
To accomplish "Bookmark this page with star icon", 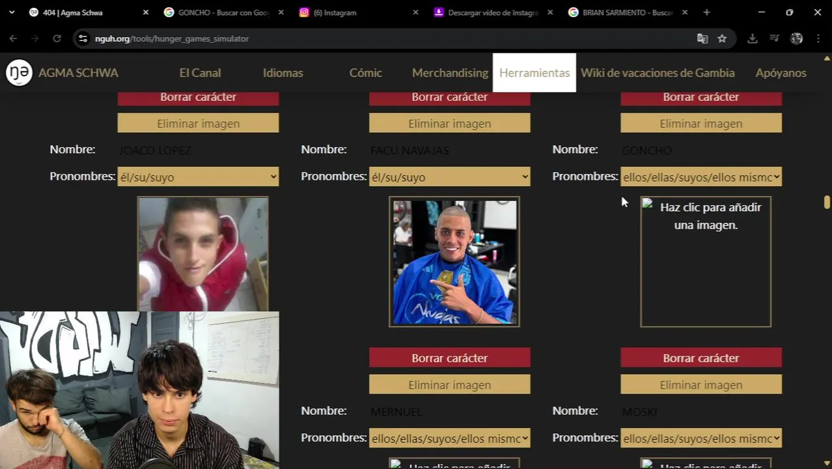I will 722,38.
